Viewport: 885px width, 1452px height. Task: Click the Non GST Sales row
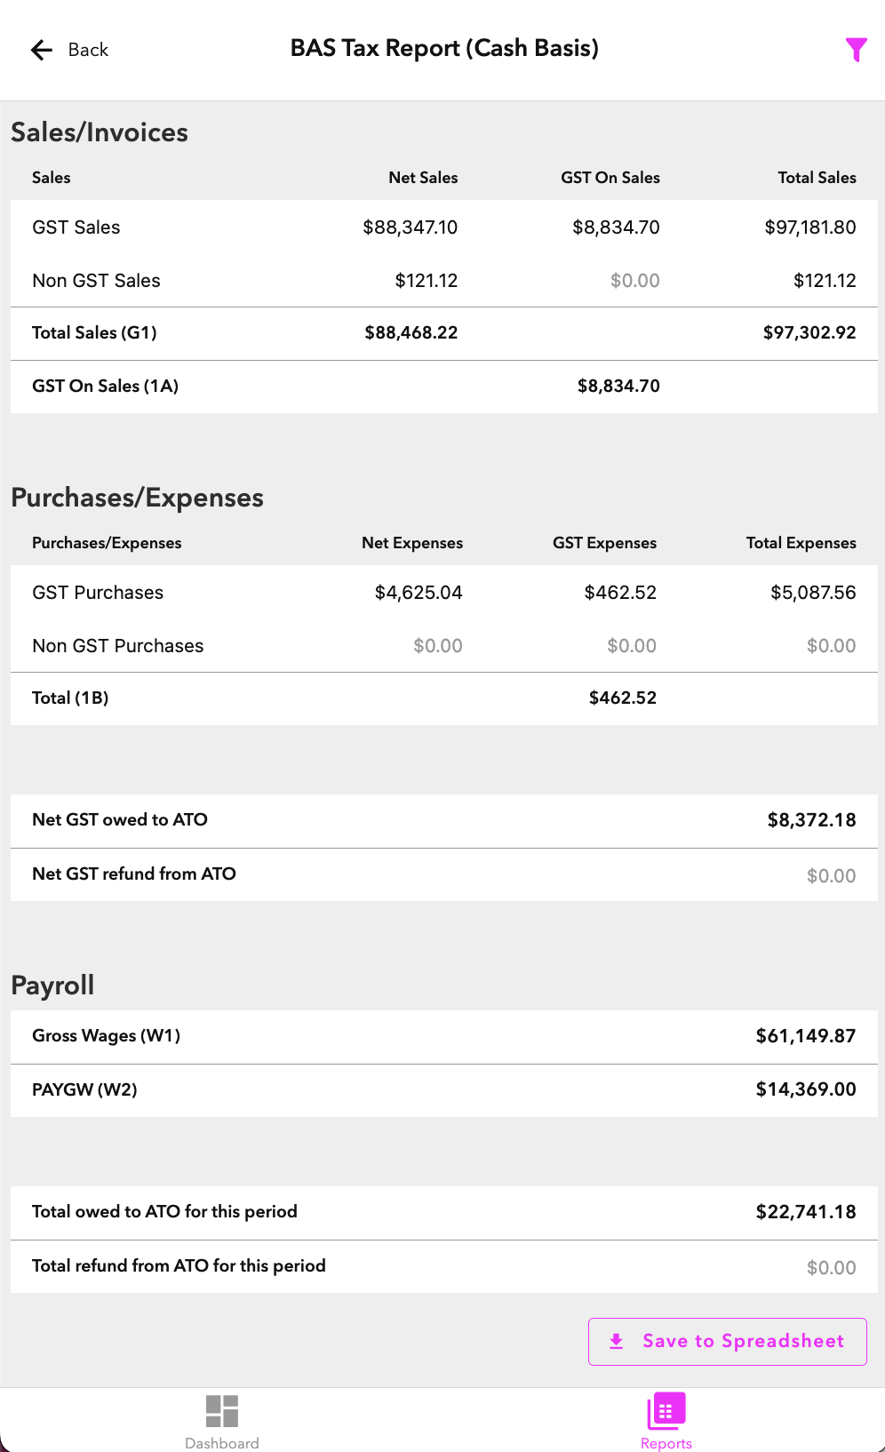tap(443, 281)
